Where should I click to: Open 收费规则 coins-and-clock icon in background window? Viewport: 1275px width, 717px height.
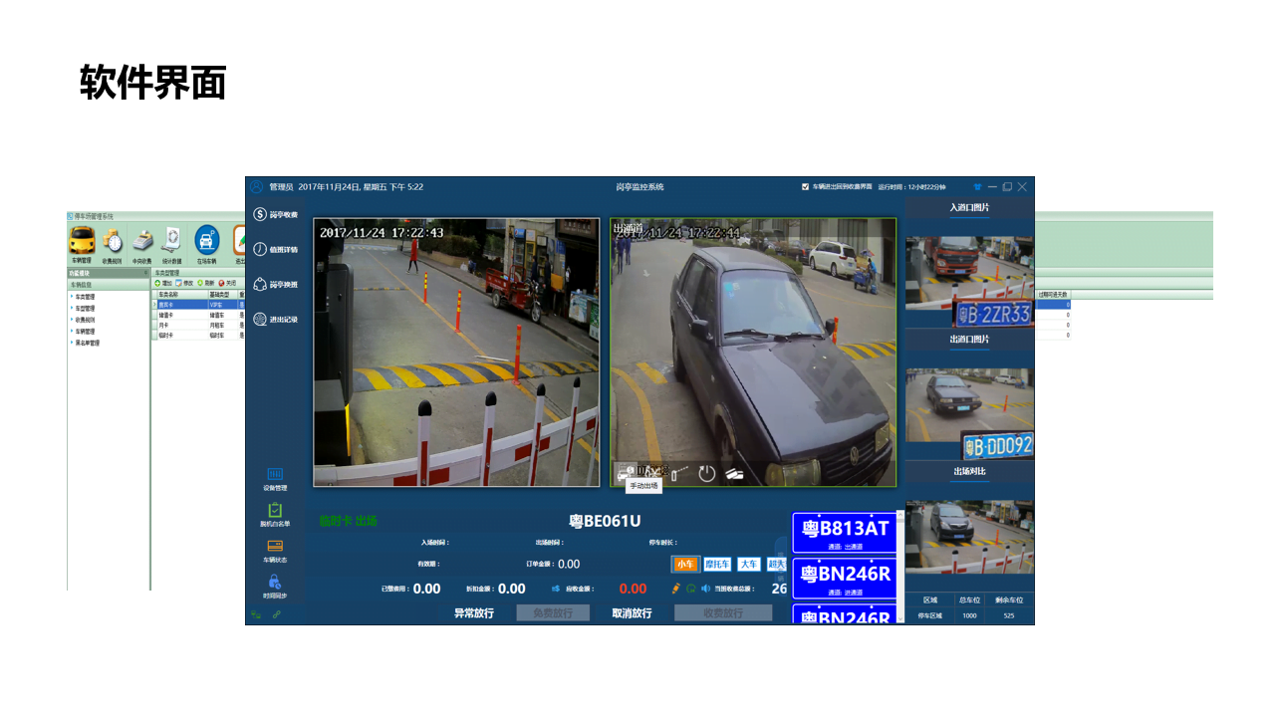[x=113, y=240]
